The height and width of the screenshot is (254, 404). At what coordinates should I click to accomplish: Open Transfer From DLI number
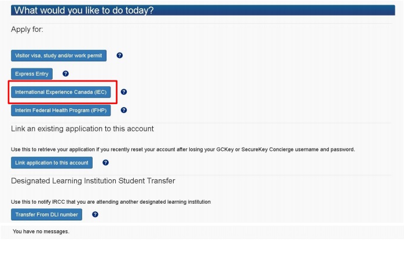click(x=47, y=215)
